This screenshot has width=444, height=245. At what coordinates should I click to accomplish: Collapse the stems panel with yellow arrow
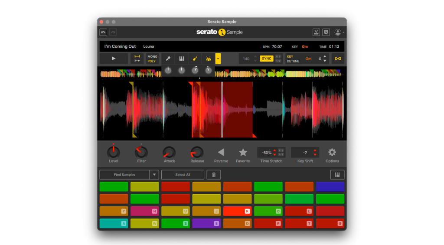218,59
